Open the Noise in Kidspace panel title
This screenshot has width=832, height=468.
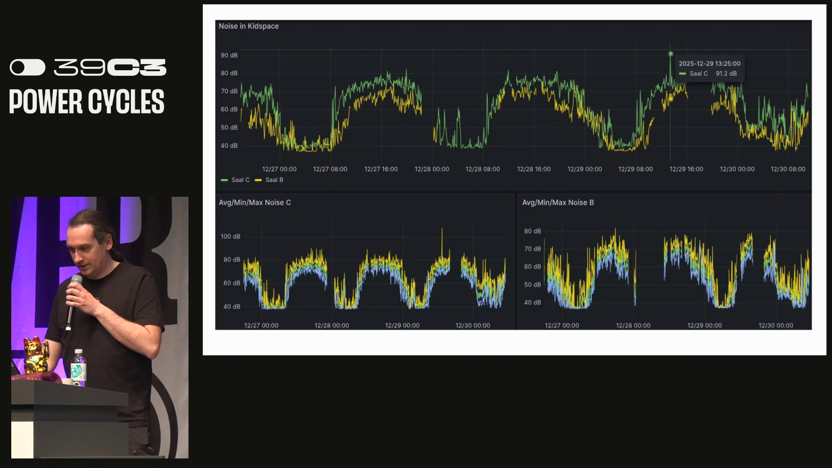click(x=248, y=26)
